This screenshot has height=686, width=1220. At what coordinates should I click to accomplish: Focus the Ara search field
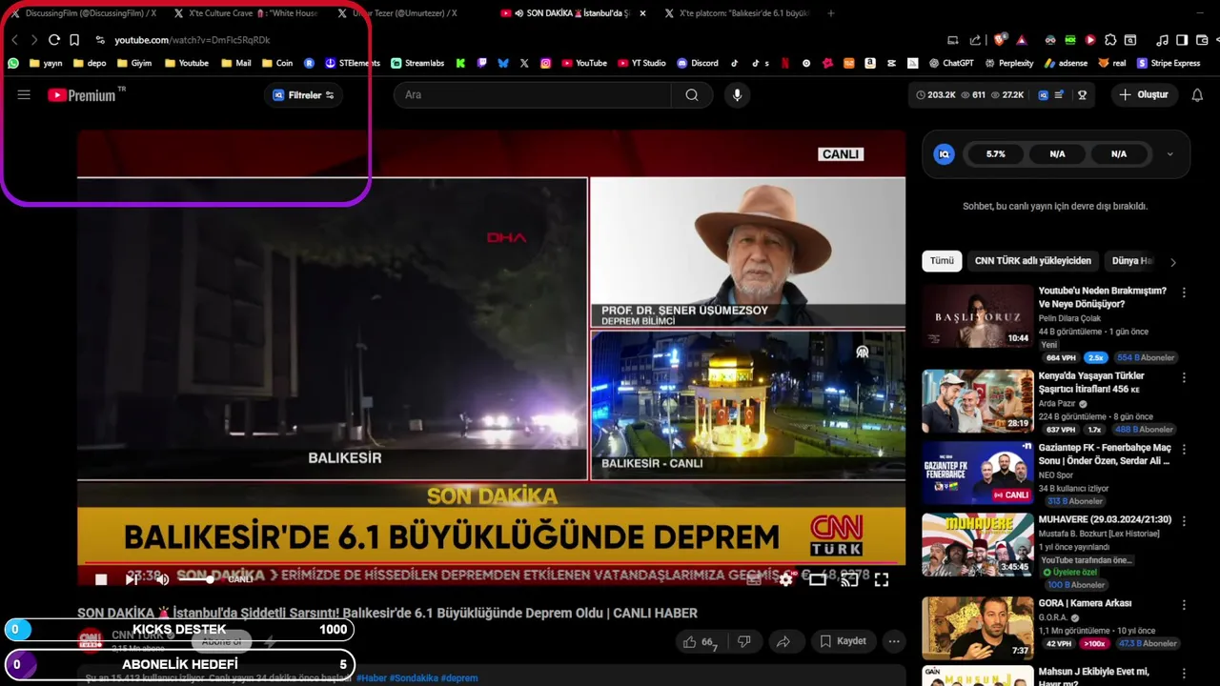point(534,95)
